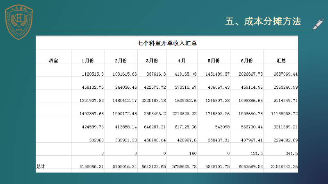Select summary value 2363240.99
The height and width of the screenshot is (184, 328).
coord(285,87)
